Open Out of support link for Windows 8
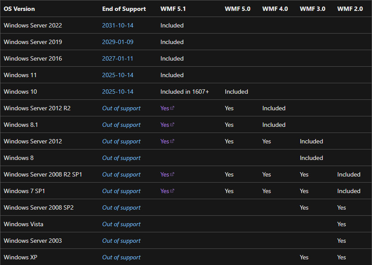 click(121, 158)
